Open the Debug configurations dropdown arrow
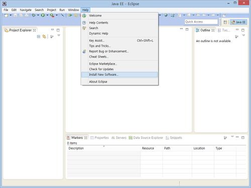This screenshot has height=188, width=251. [x=38, y=15]
